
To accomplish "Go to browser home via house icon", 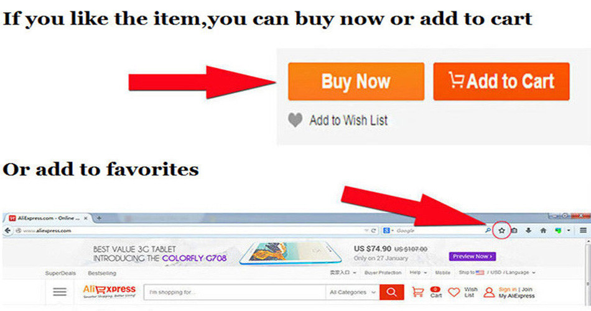I will pos(543,230).
